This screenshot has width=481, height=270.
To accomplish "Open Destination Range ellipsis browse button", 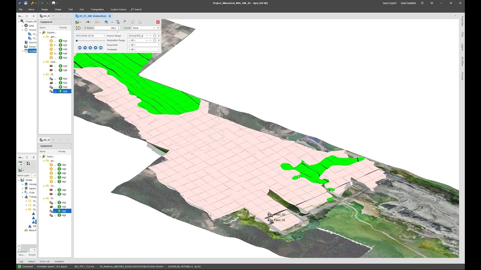I will coord(150,40).
